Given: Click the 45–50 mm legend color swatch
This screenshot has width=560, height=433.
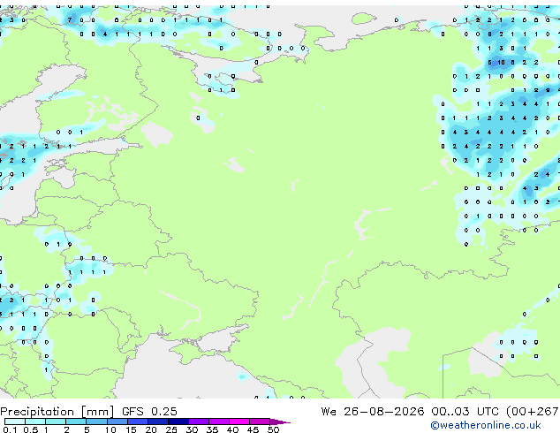Looking at the screenshot, I should (x=260, y=422).
